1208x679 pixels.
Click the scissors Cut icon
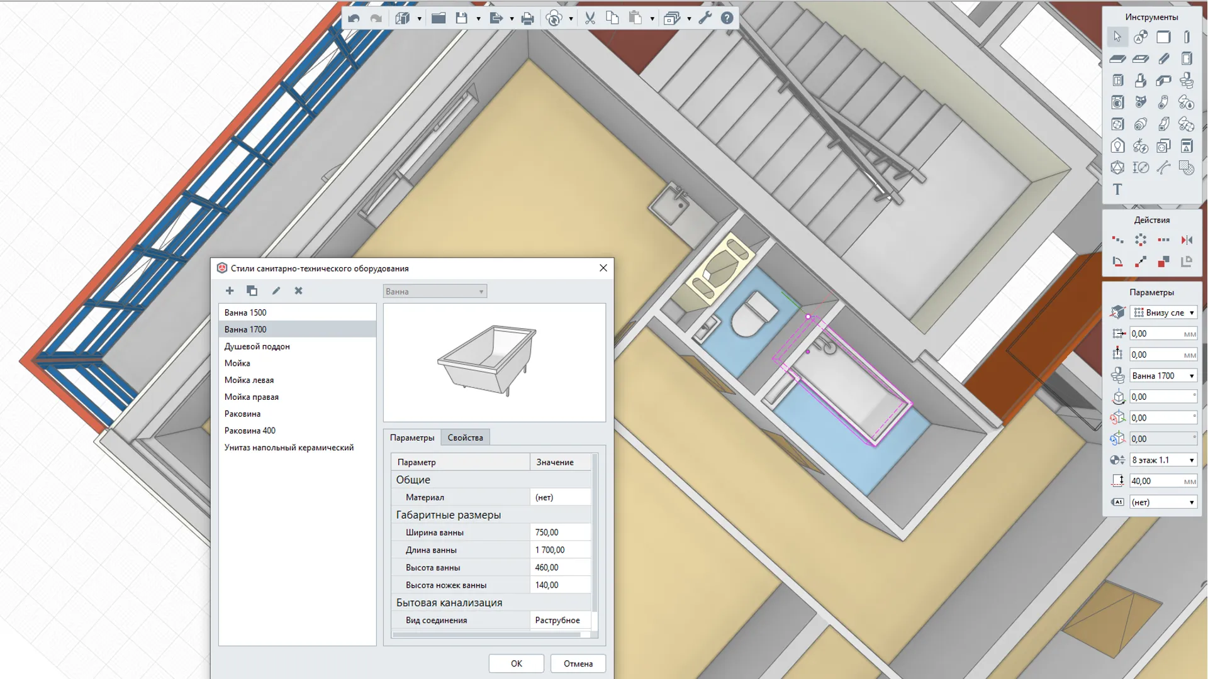click(590, 18)
